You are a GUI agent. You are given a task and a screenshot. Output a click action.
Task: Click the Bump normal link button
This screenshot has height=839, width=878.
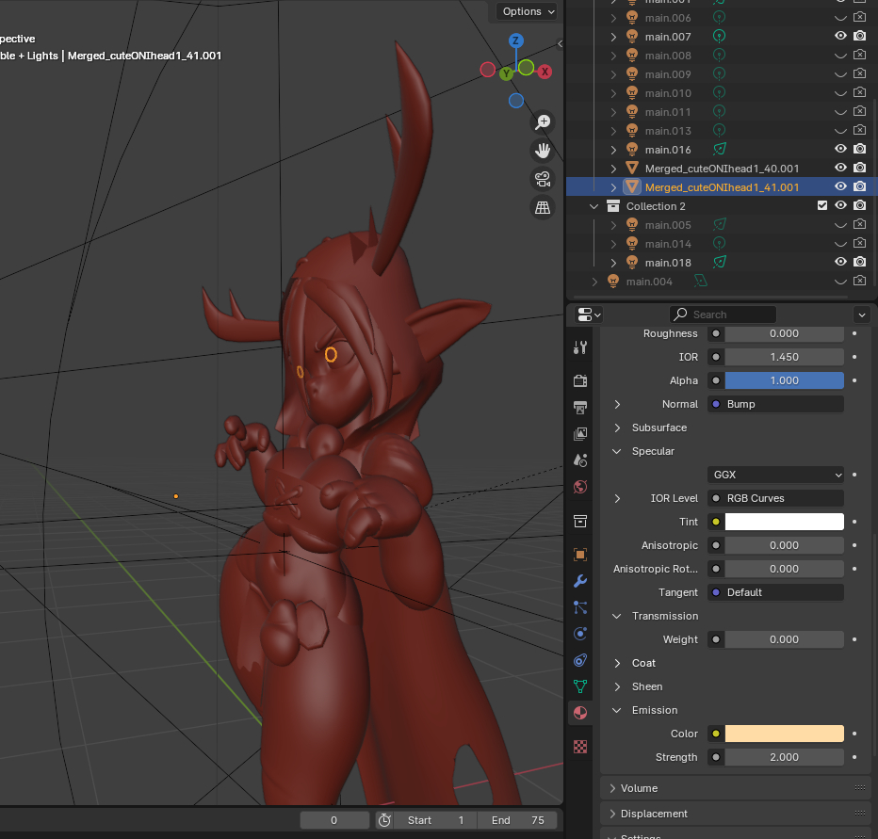point(775,404)
